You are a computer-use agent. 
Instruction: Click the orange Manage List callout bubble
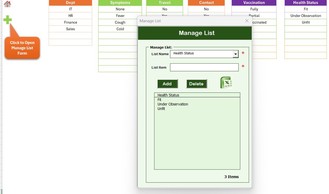[22, 48]
